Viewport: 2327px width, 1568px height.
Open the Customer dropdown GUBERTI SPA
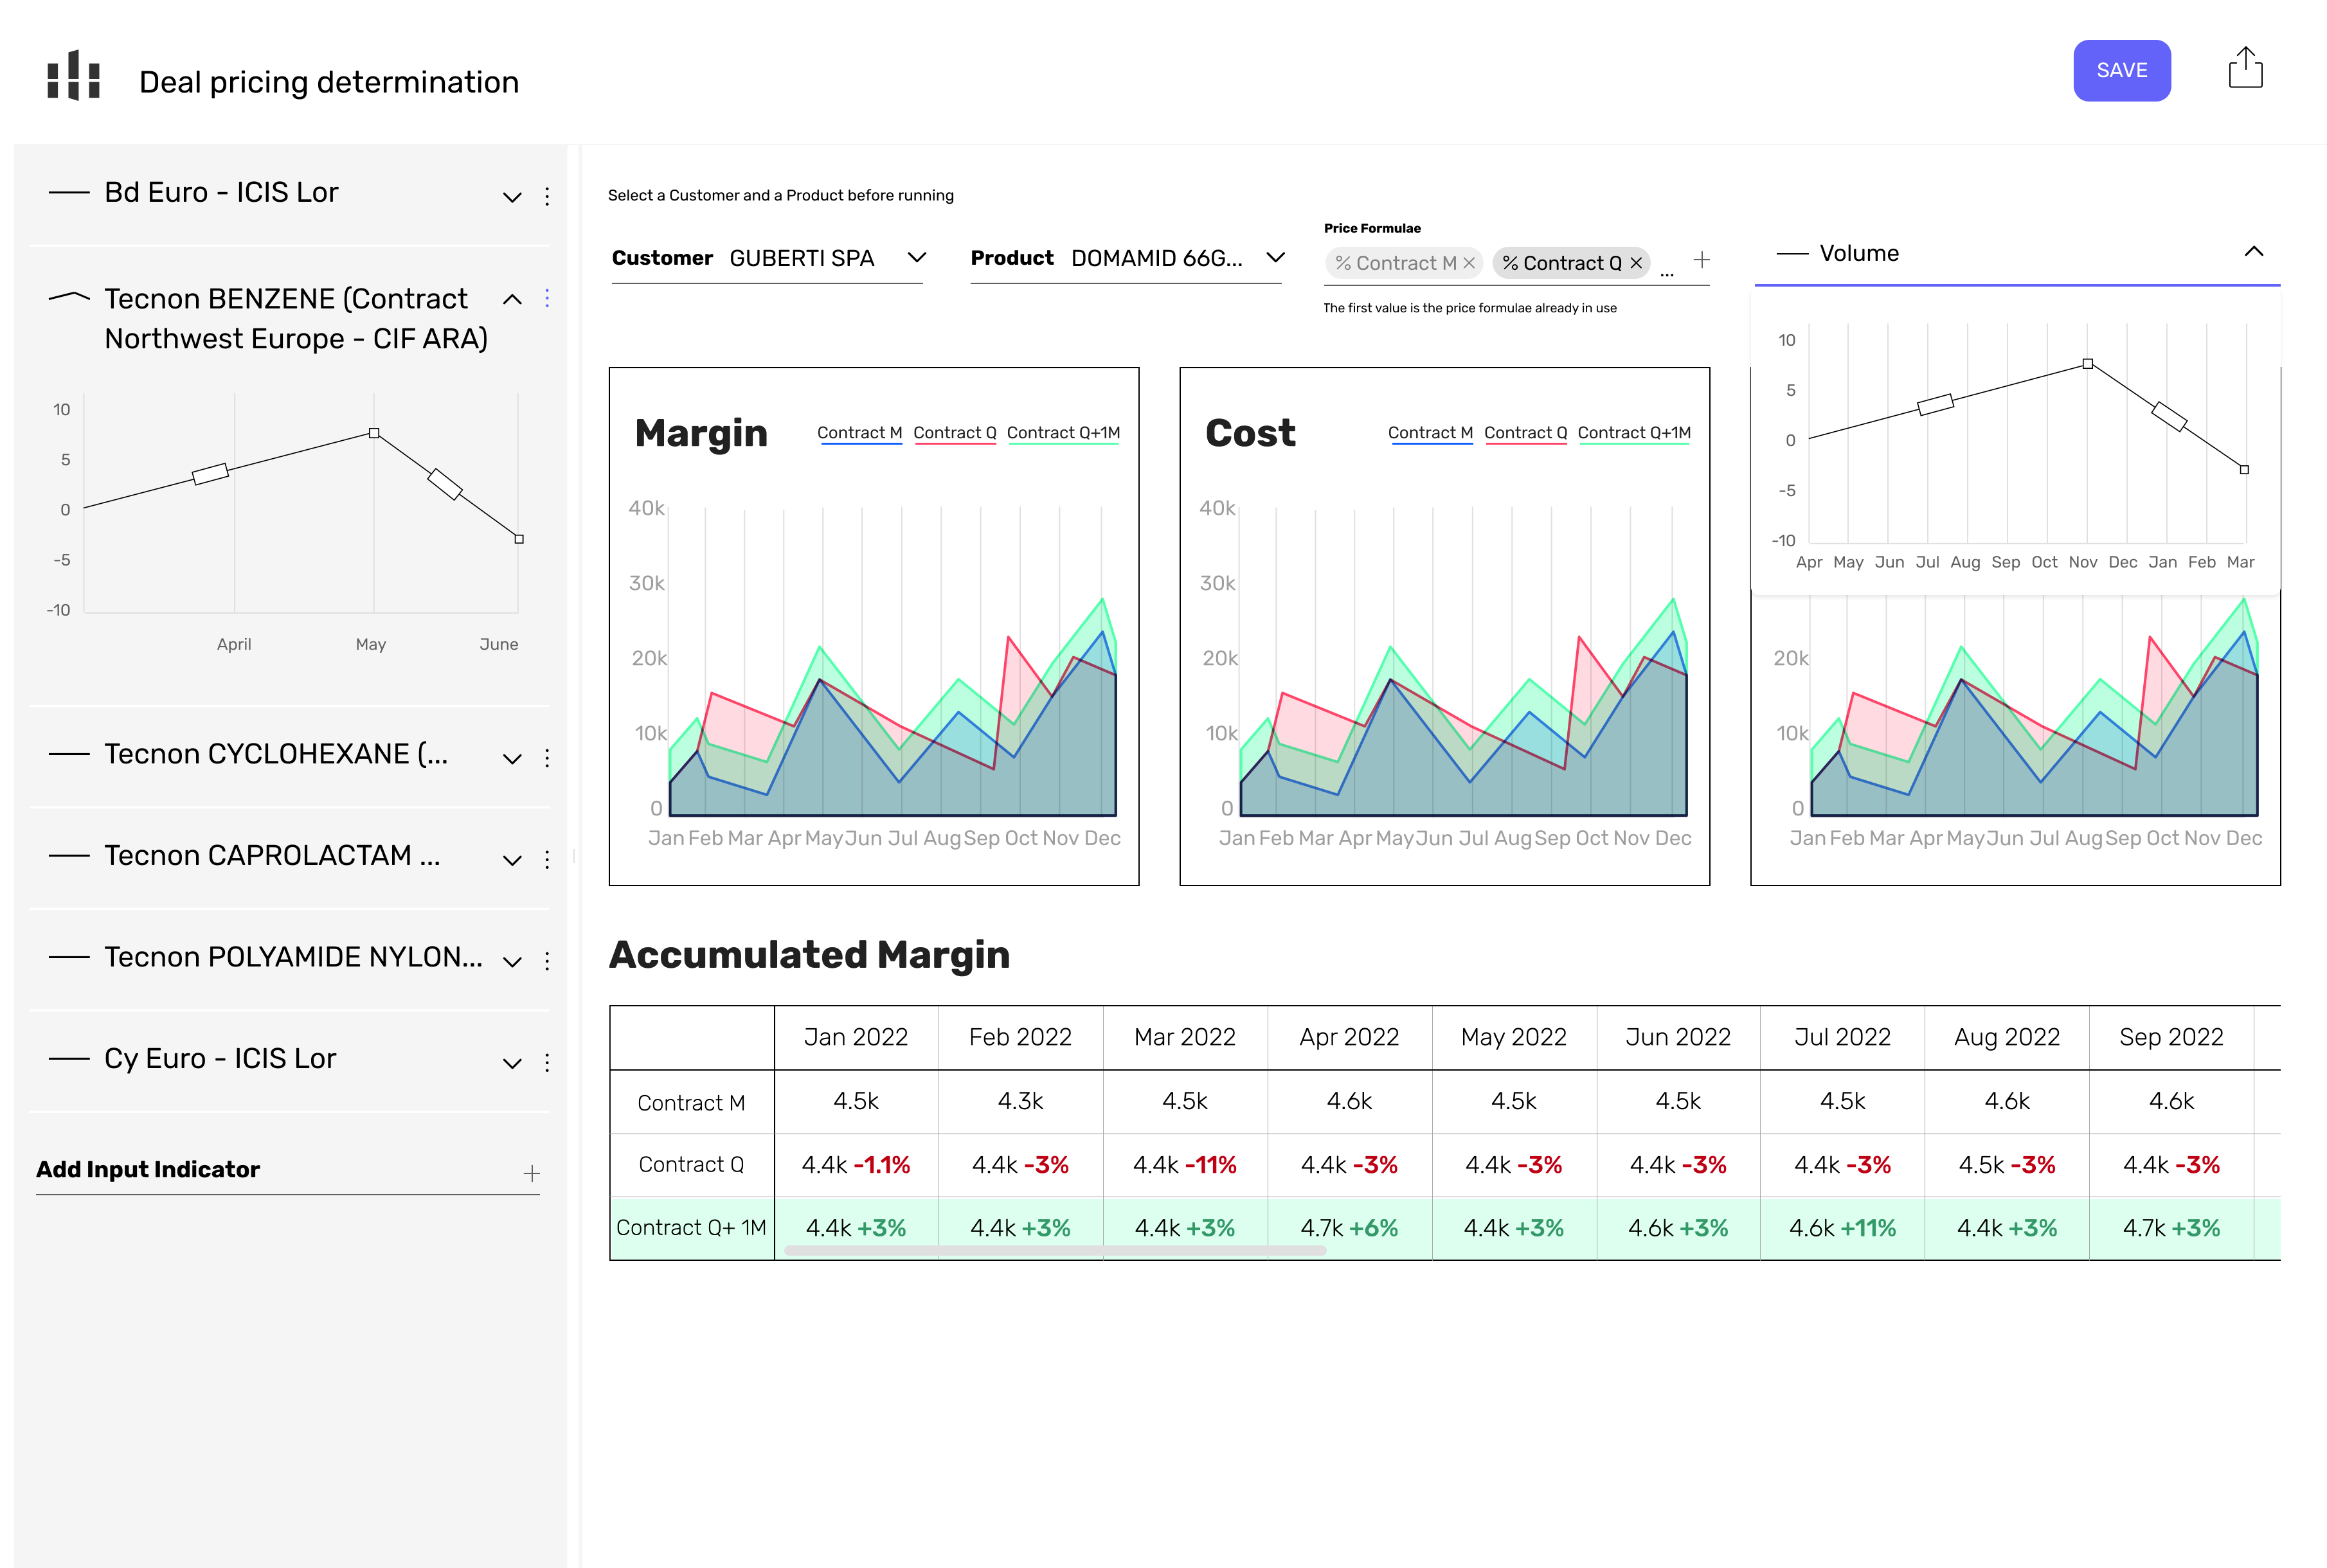(767, 258)
